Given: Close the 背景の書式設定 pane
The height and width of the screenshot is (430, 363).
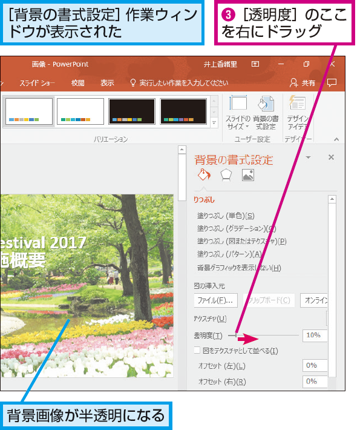Looking at the screenshot, I should click(331, 157).
